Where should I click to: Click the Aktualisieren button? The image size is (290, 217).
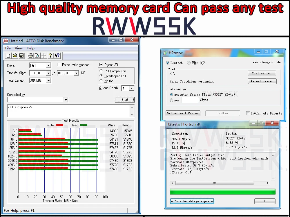tap(262, 81)
